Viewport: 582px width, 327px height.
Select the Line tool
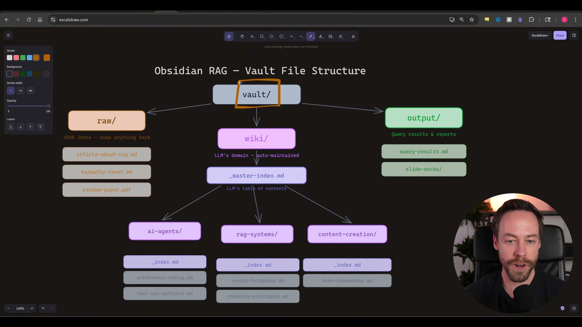[301, 36]
